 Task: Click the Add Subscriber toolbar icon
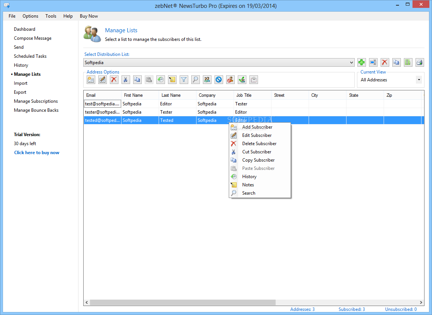pyautogui.click(x=91, y=80)
